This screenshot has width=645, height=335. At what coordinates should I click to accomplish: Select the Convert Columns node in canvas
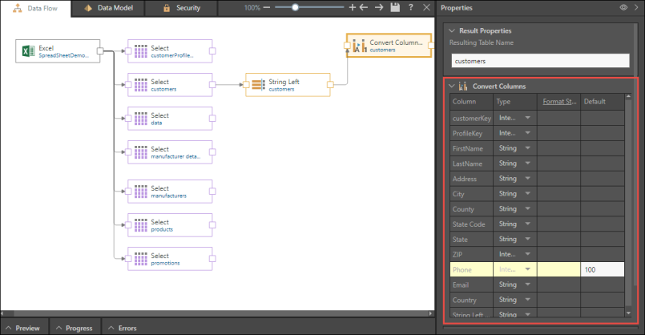389,46
